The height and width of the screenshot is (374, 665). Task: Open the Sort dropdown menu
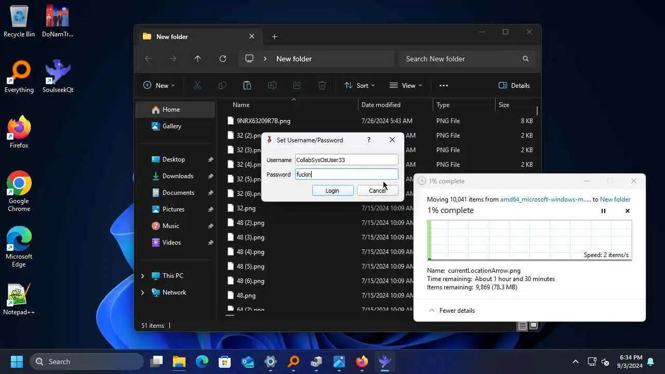(x=360, y=86)
